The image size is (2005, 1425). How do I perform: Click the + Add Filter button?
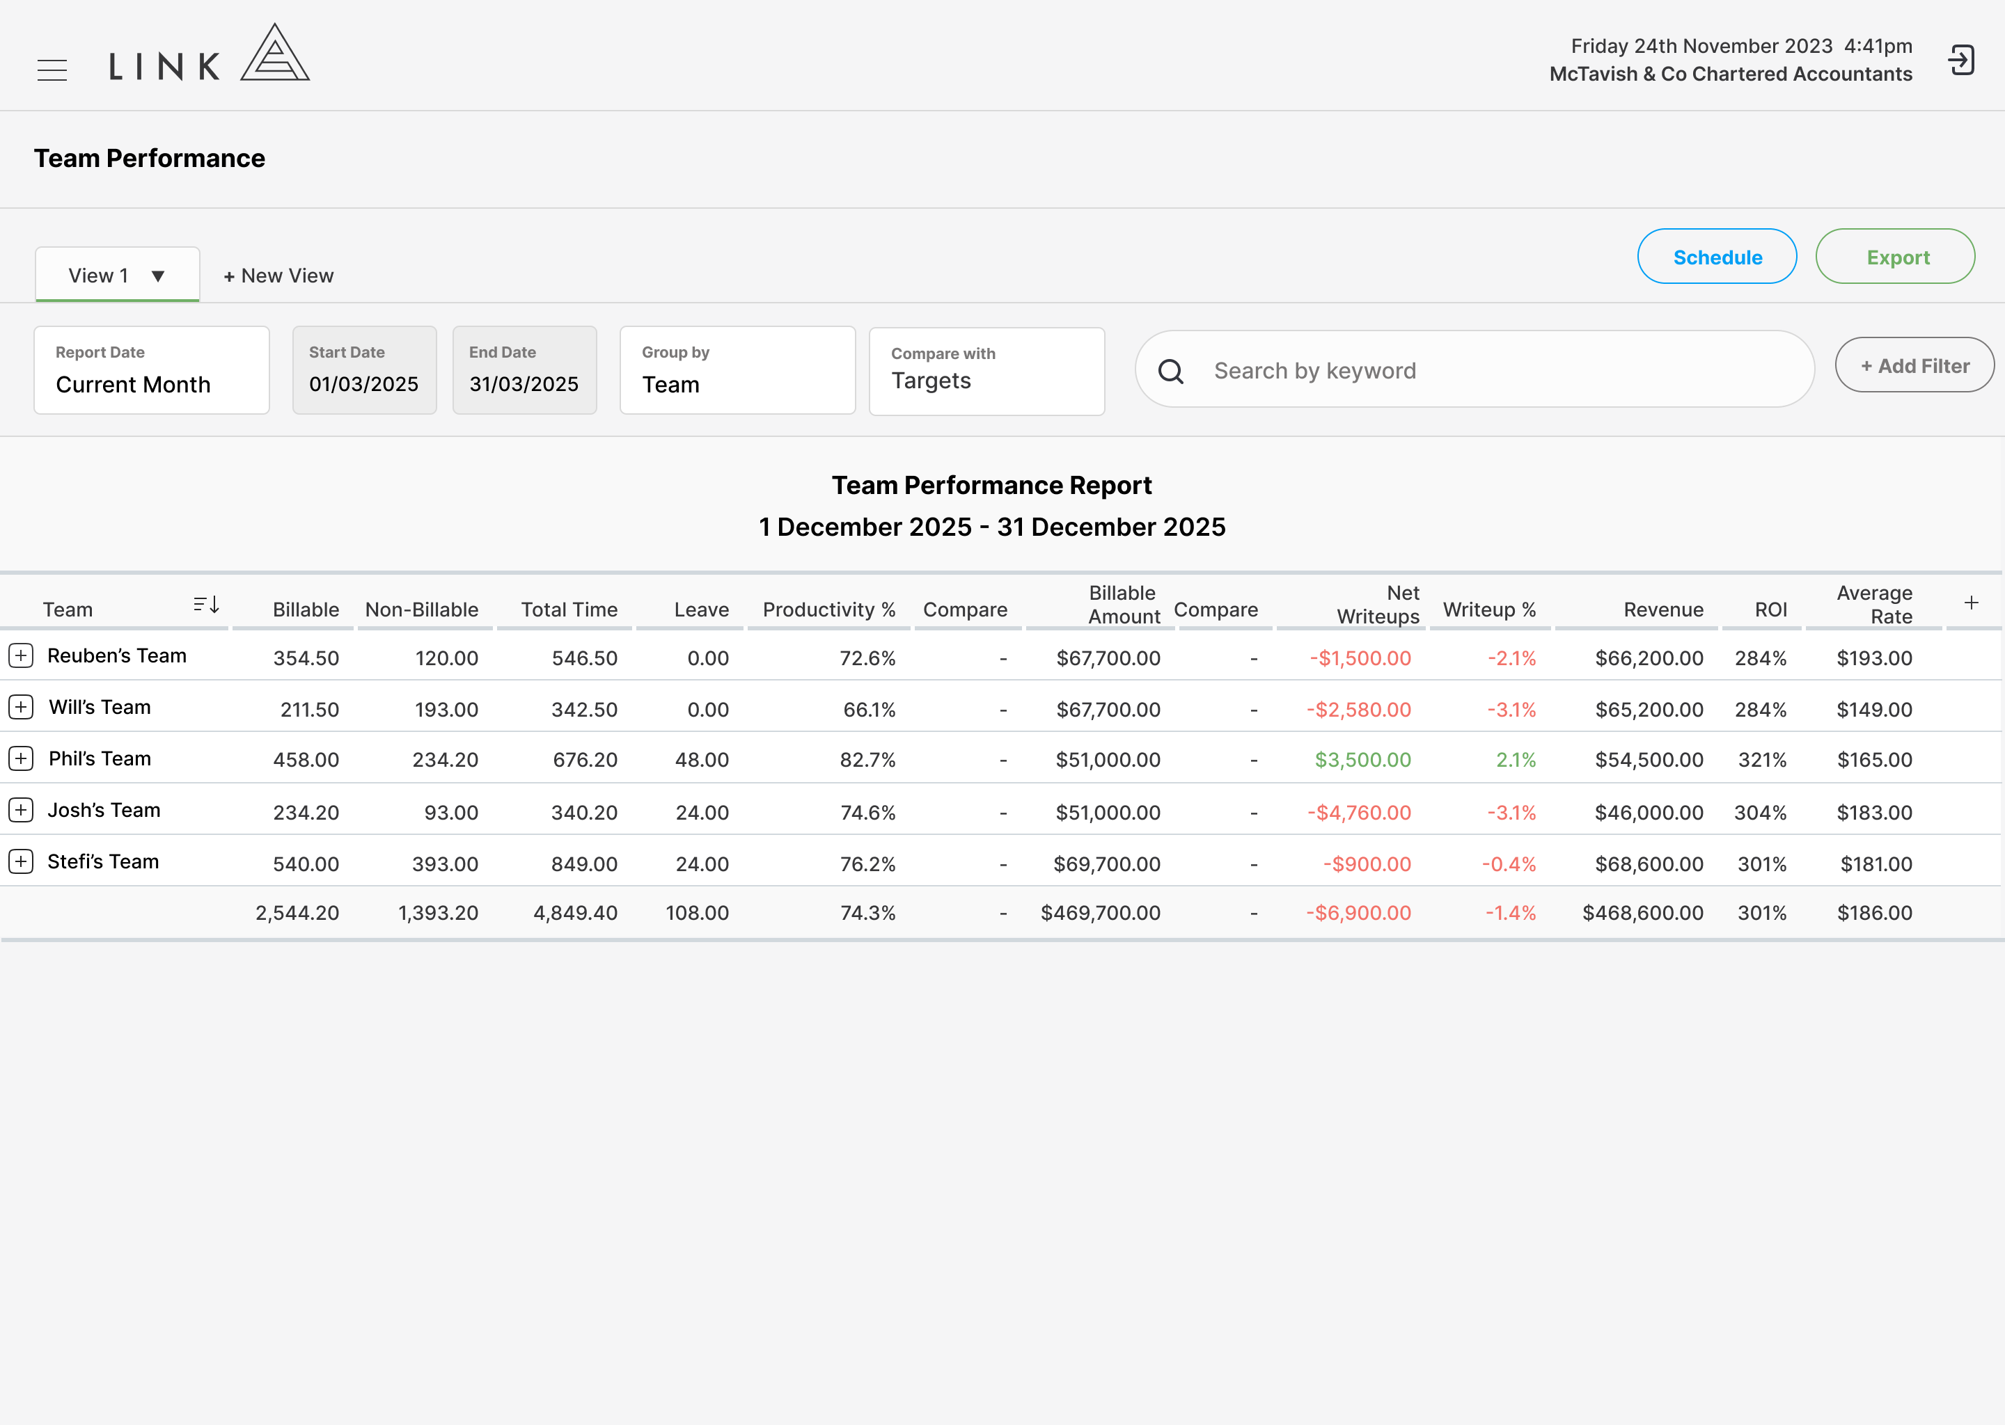click(1914, 365)
